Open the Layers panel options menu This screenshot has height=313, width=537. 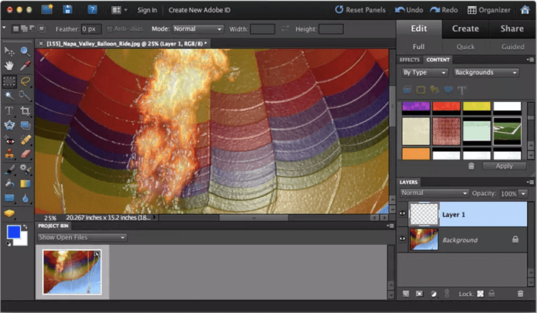point(531,182)
